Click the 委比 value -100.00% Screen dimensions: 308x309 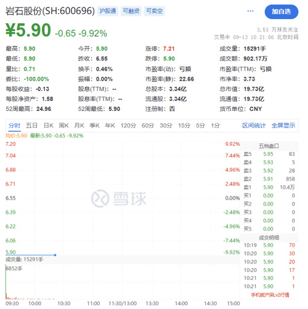click(36, 79)
